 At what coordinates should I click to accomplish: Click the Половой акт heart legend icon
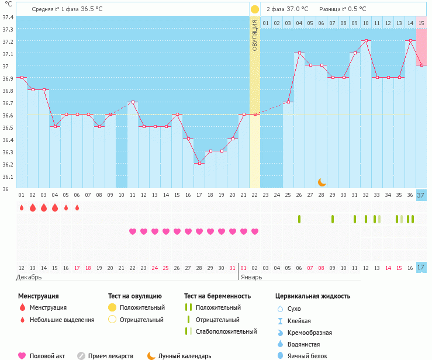[x=22, y=355]
